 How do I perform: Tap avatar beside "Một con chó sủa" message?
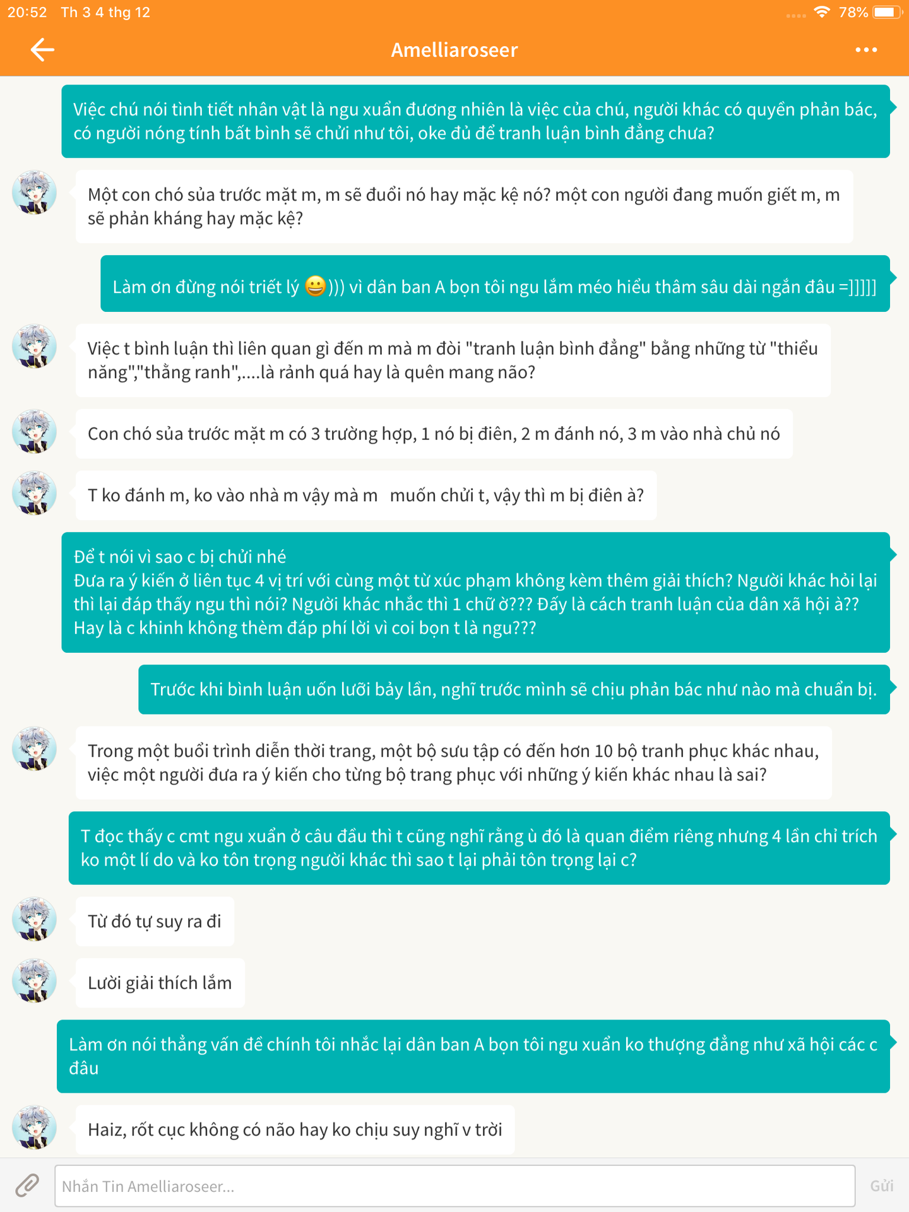click(x=35, y=193)
